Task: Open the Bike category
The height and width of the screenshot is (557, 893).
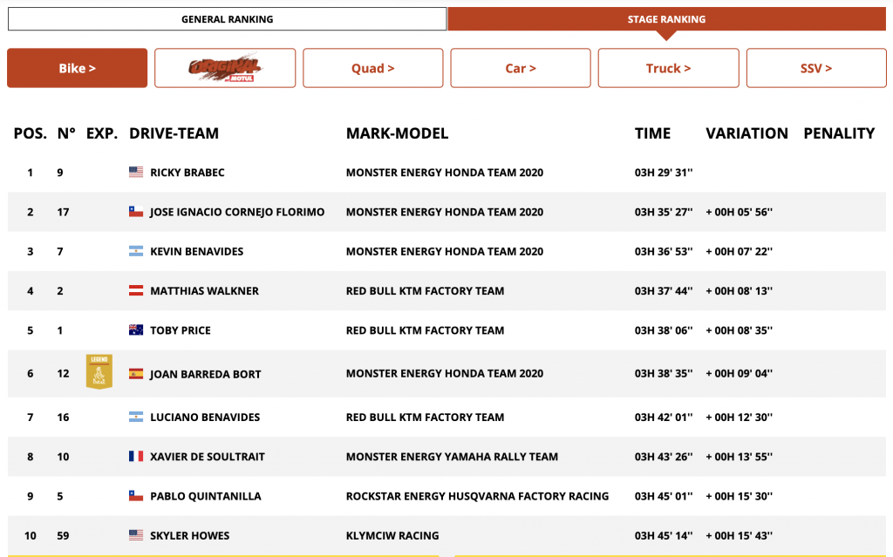Action: click(x=77, y=68)
